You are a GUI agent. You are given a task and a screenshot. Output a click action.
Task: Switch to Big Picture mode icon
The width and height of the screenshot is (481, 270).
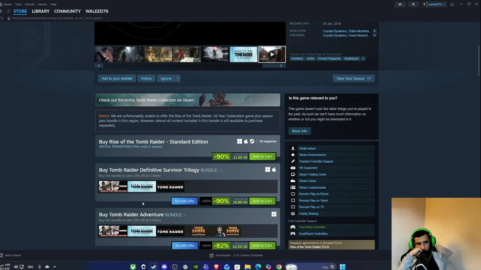(x=452, y=4)
